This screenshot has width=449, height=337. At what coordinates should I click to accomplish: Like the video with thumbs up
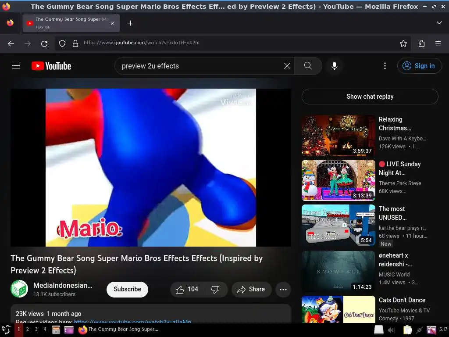click(187, 290)
